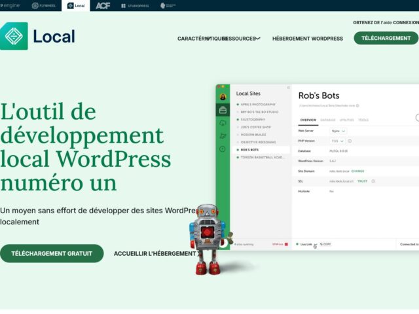Open the OBTENEZ DE l'aide link
The image size is (419, 314).
tap(373, 23)
